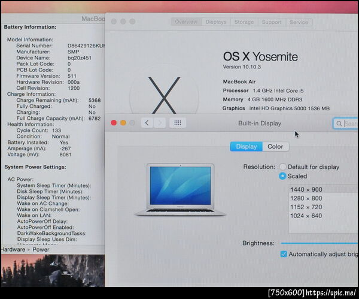Choose 1024 × 640 resolution
The width and height of the screenshot is (359, 299).
pyautogui.click(x=324, y=216)
